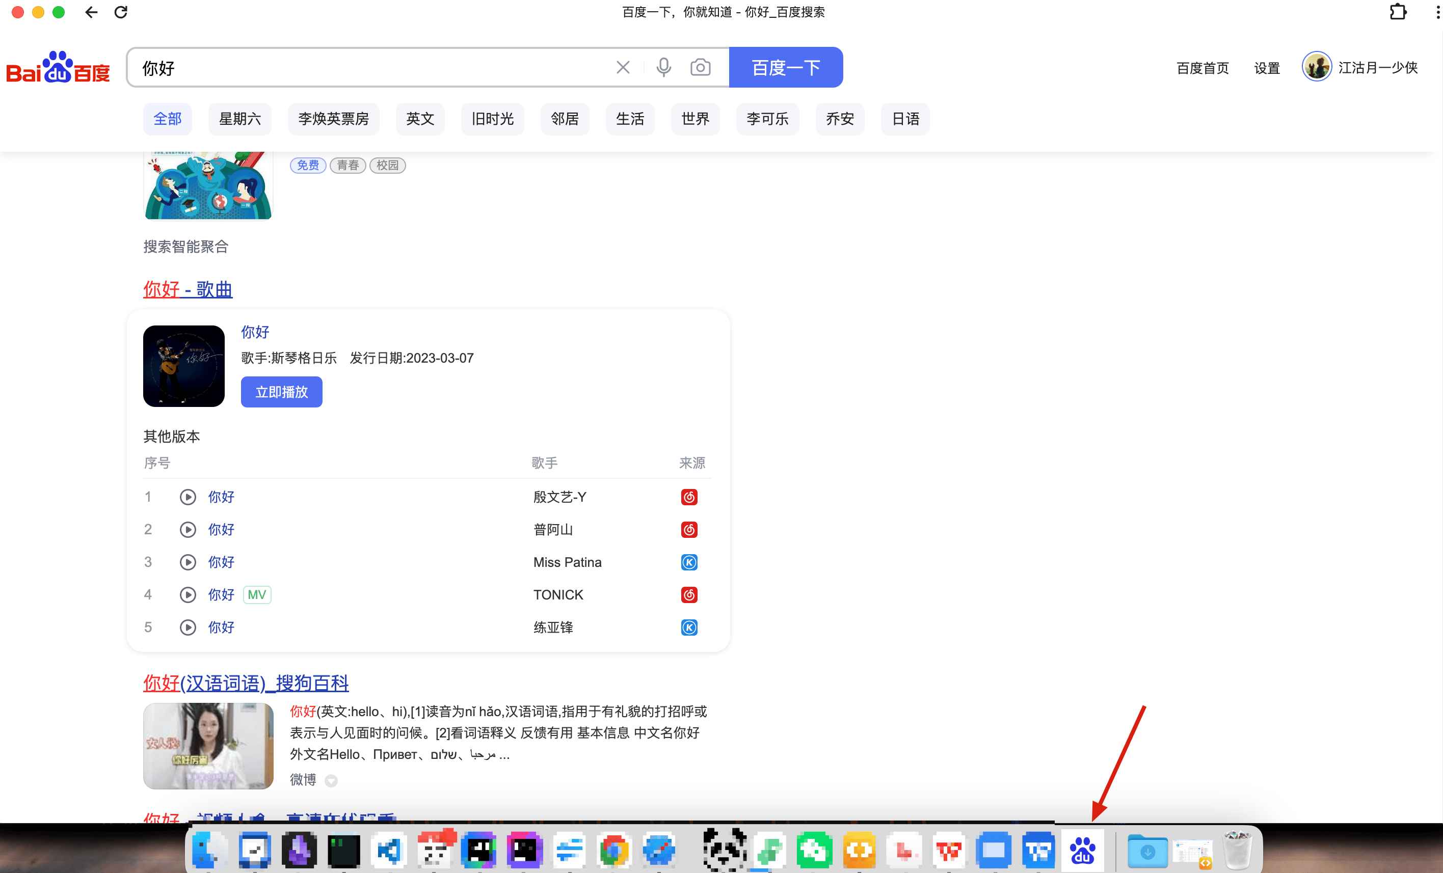Open Baidu app in the dock
The height and width of the screenshot is (873, 1443).
[x=1082, y=850]
